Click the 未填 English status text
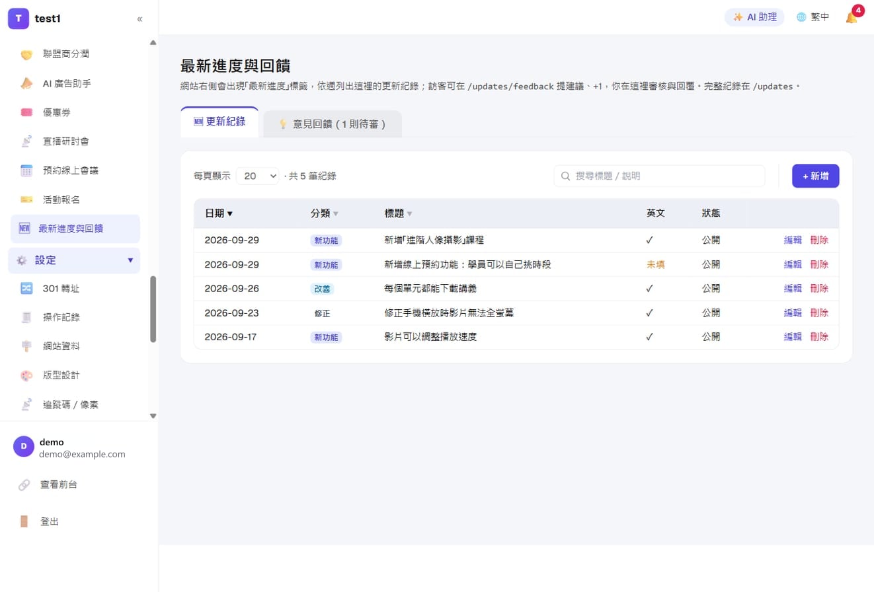This screenshot has width=874, height=592. (x=656, y=264)
